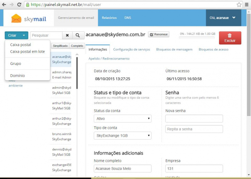This screenshot has width=251, height=179.
Task: Open the Tipo de conta dropdown
Action: coord(123,136)
